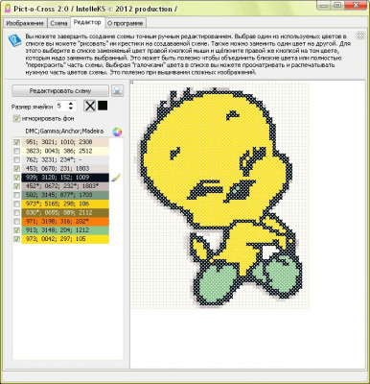Select the green 913; 3148 color swatch
Image resolution: width=370 pixels, height=384 pixels.
click(x=65, y=230)
